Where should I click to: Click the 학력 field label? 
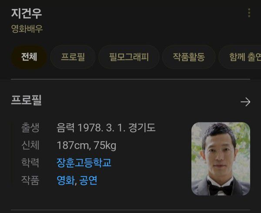point(30,163)
